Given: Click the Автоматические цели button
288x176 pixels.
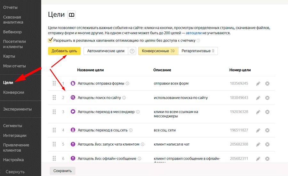Looking at the screenshot, I should [x=106, y=51].
